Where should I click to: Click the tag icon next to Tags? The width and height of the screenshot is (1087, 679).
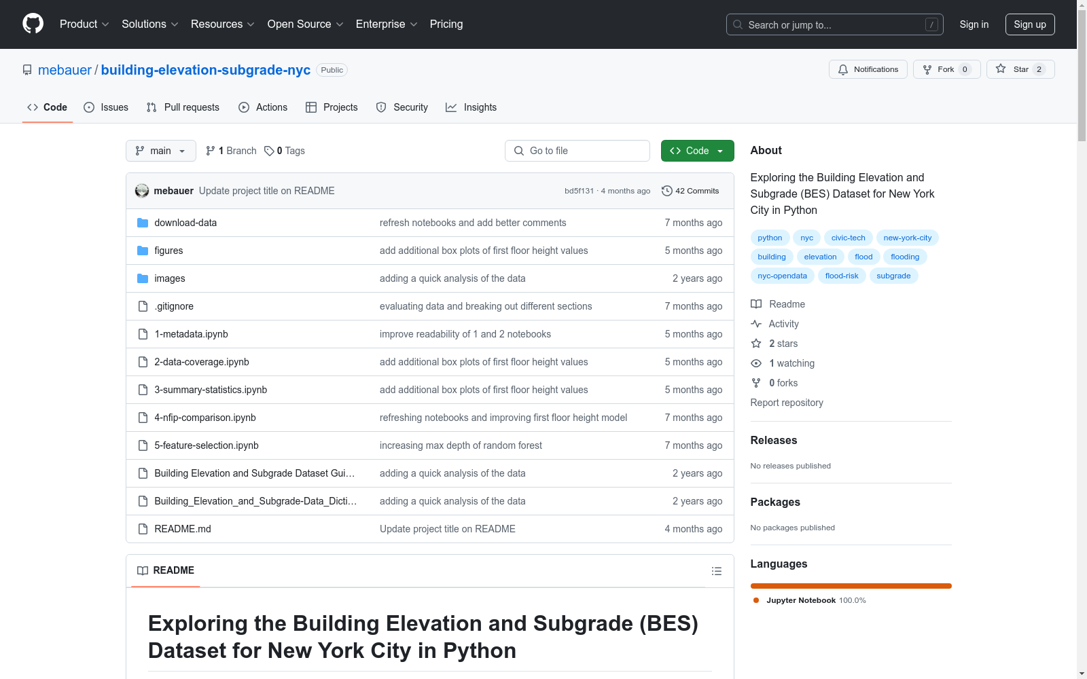coord(269,151)
